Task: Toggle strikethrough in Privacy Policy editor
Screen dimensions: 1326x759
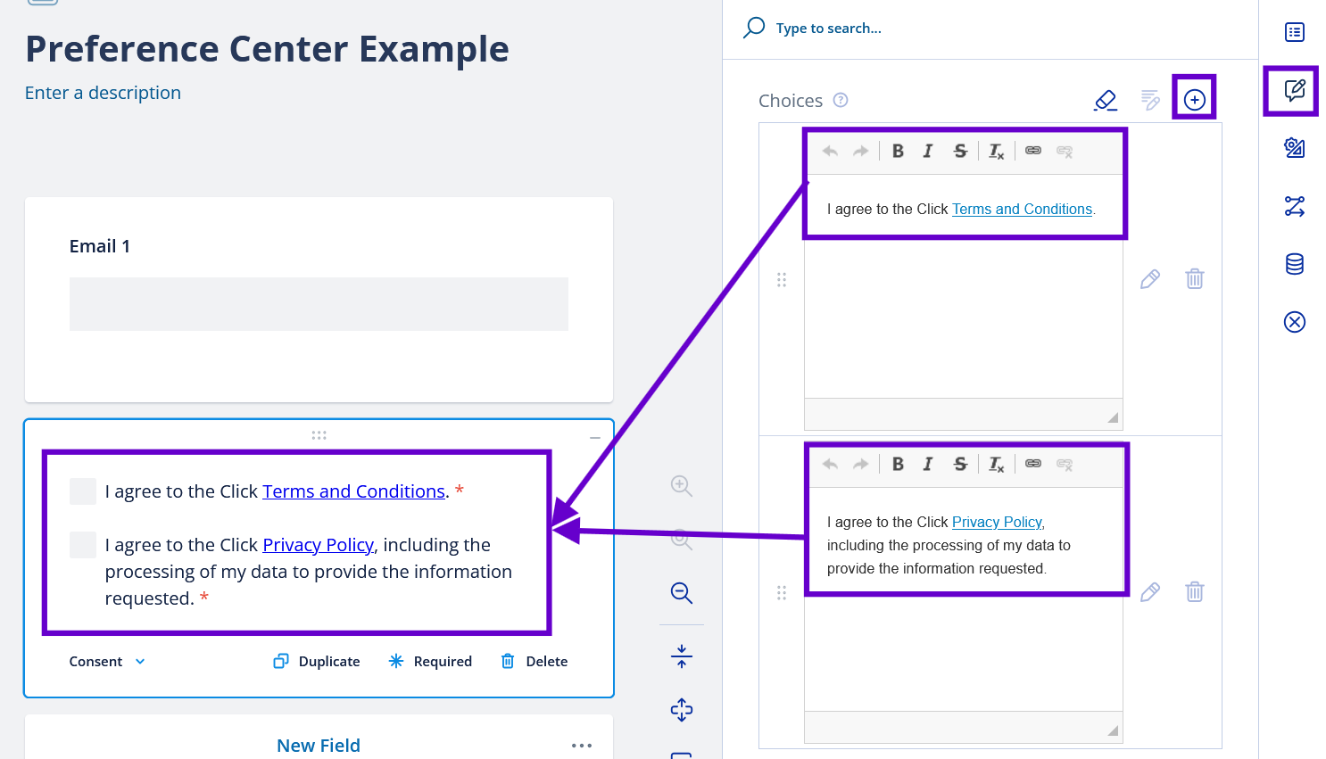Action: coord(960,465)
